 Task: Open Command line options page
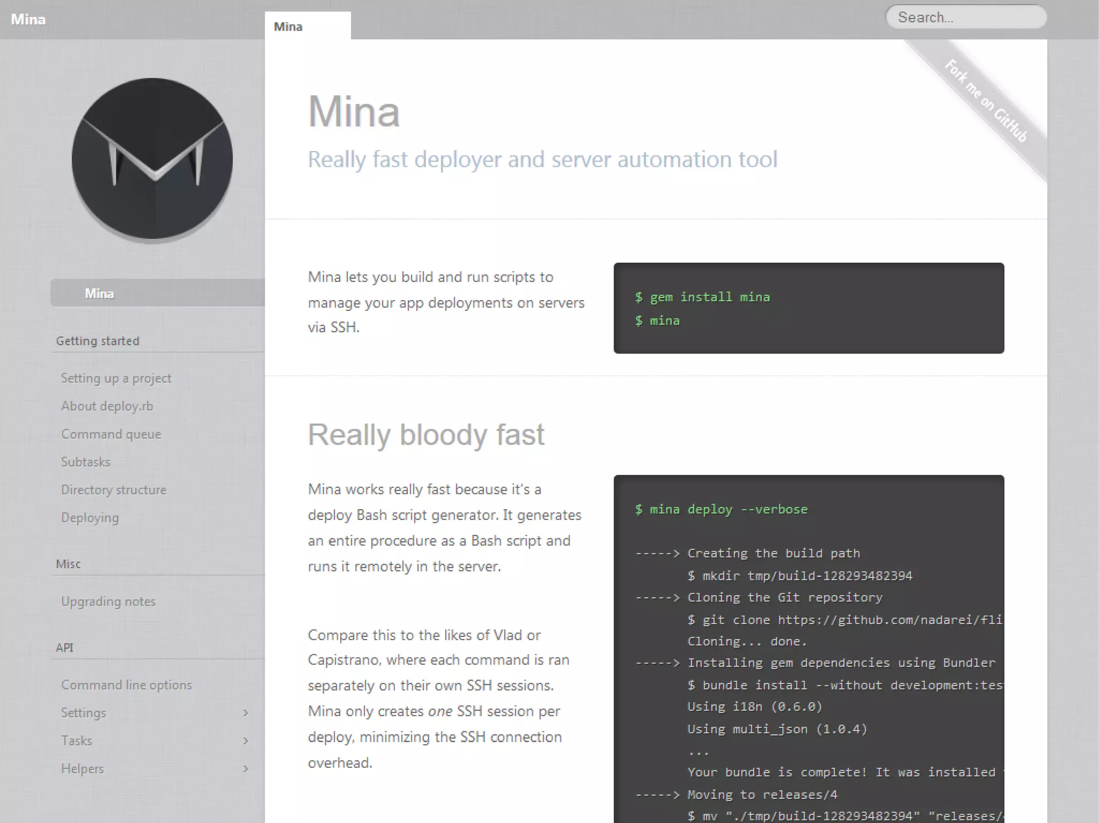pyautogui.click(x=126, y=685)
